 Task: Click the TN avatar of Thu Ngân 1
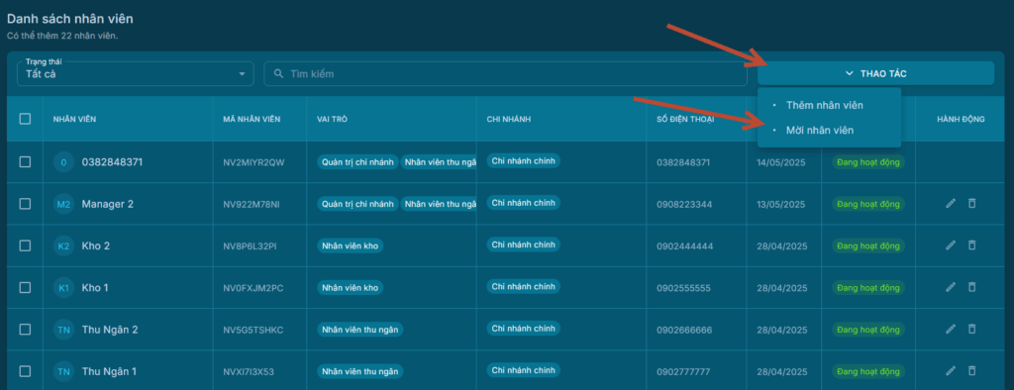click(63, 372)
